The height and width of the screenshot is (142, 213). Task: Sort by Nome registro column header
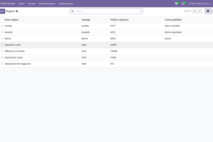click(x=11, y=20)
